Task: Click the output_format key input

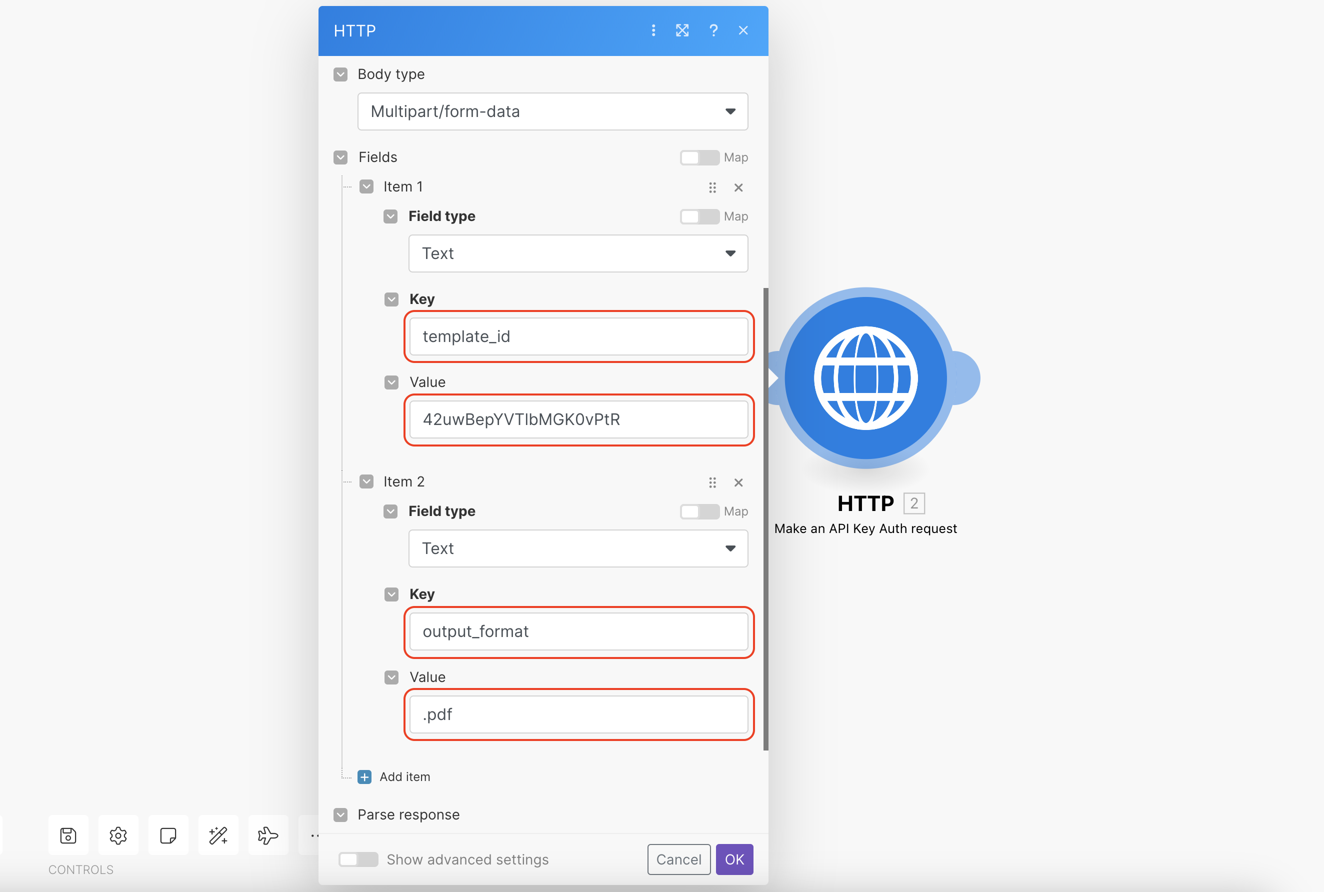Action: (578, 631)
